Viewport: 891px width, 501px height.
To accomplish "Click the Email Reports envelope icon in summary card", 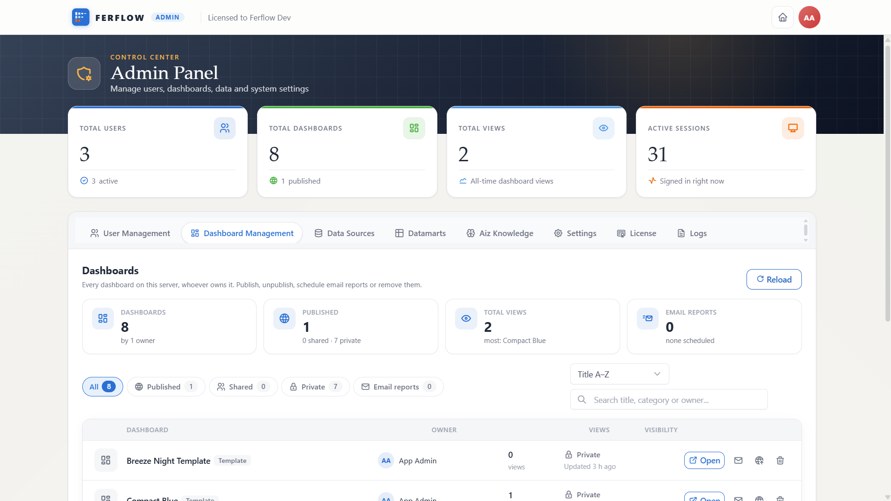I will pos(647,318).
